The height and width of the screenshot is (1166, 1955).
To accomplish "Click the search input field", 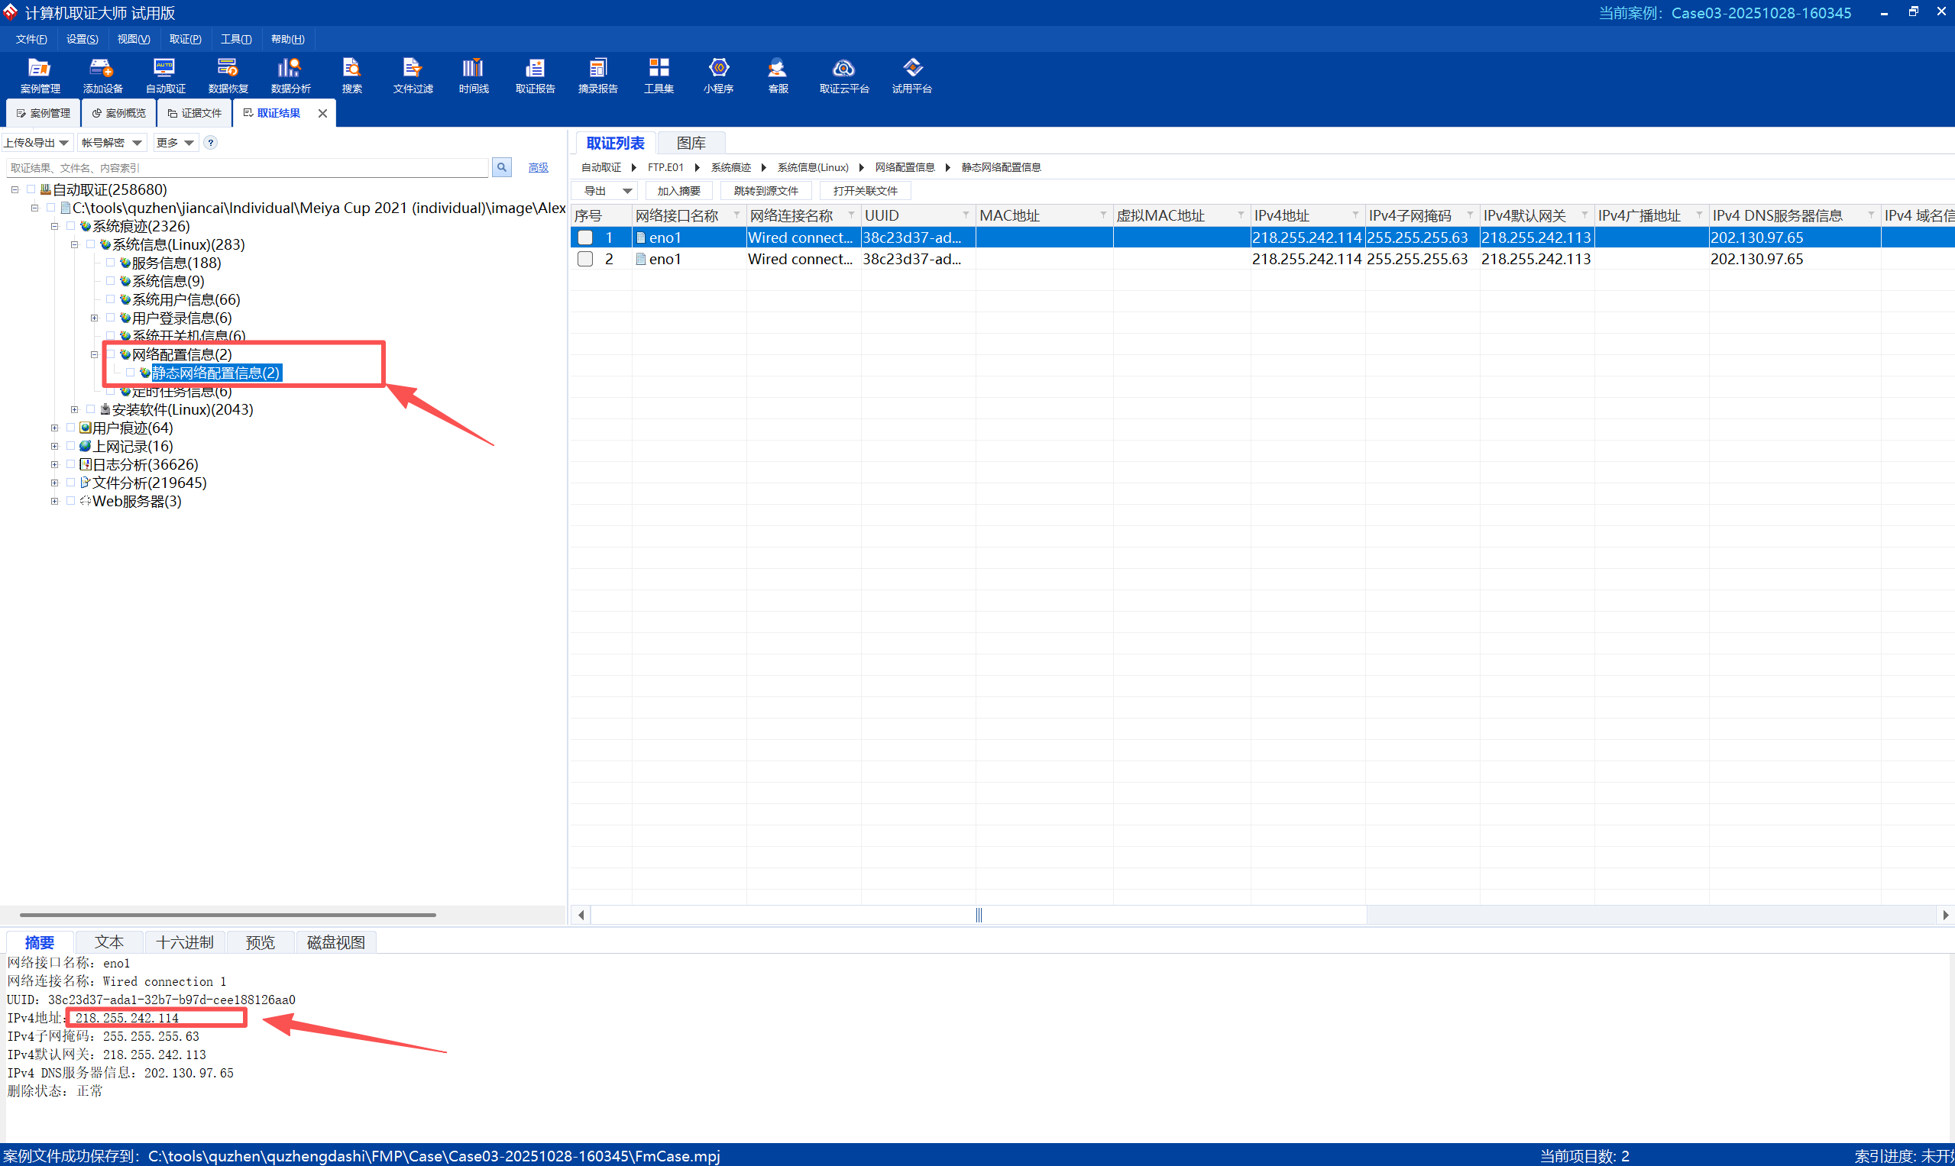I will [x=247, y=167].
